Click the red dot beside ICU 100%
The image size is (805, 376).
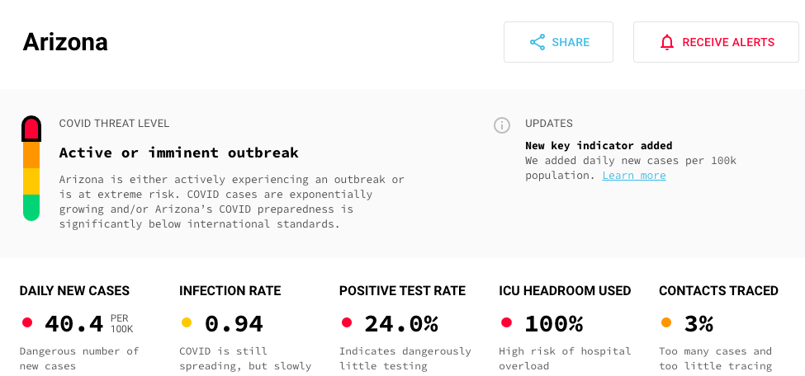507,322
